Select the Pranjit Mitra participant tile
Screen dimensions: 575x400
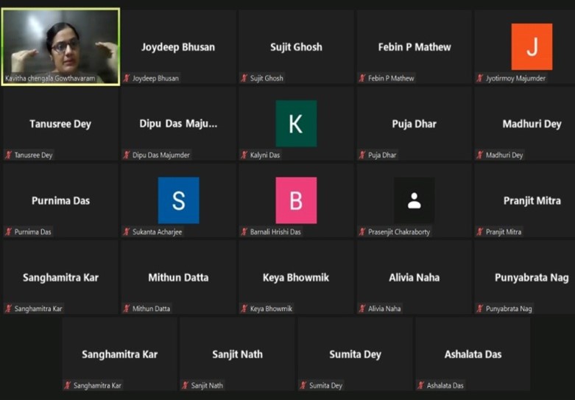(x=532, y=200)
